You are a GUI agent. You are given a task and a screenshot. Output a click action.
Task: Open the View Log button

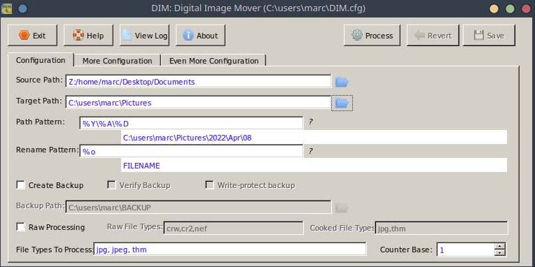click(x=144, y=35)
